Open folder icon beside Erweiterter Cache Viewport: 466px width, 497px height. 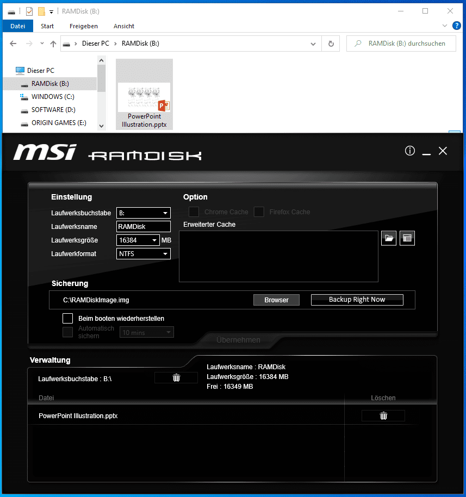389,238
